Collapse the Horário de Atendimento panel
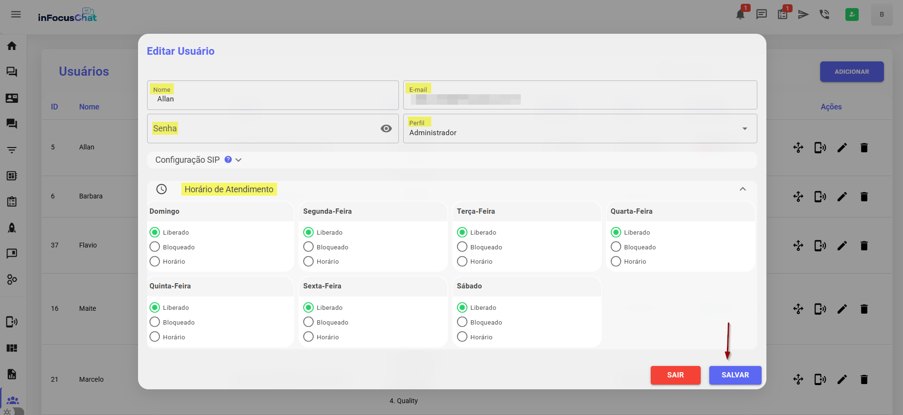Viewport: 903px width, 415px height. (x=743, y=189)
